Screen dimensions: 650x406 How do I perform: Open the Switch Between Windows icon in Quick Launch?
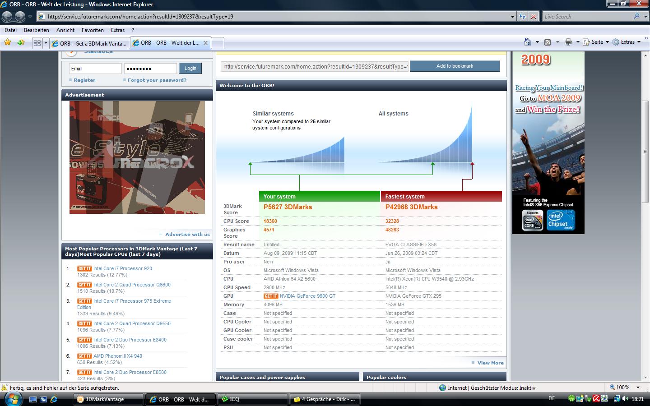(43, 399)
